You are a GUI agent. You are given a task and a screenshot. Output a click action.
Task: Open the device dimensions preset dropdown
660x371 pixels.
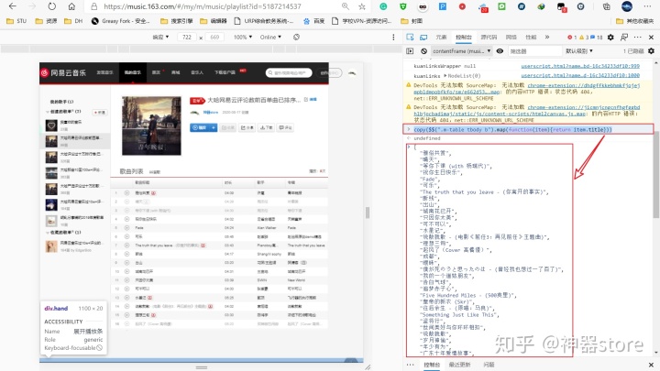point(160,37)
